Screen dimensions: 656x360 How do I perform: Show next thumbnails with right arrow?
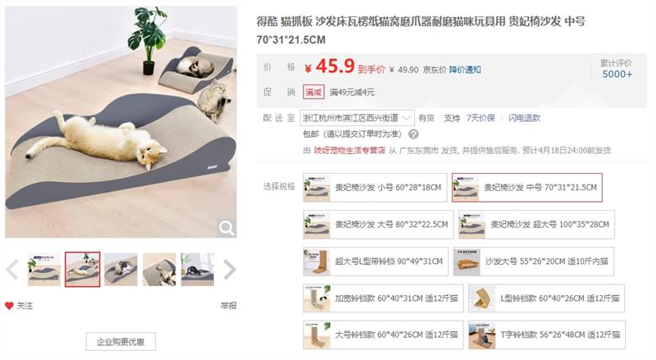pos(230,269)
